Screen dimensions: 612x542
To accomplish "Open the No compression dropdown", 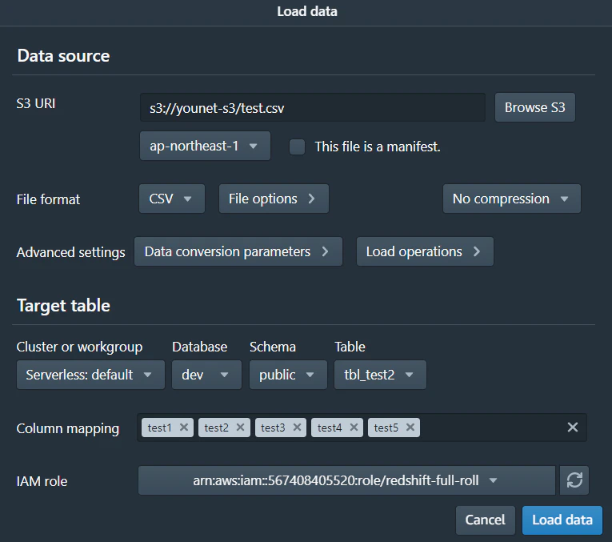I will click(512, 199).
